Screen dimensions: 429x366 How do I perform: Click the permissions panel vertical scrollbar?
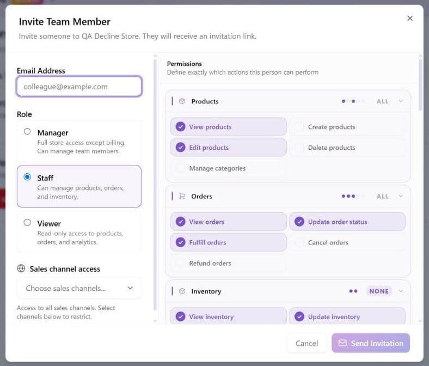420,85
